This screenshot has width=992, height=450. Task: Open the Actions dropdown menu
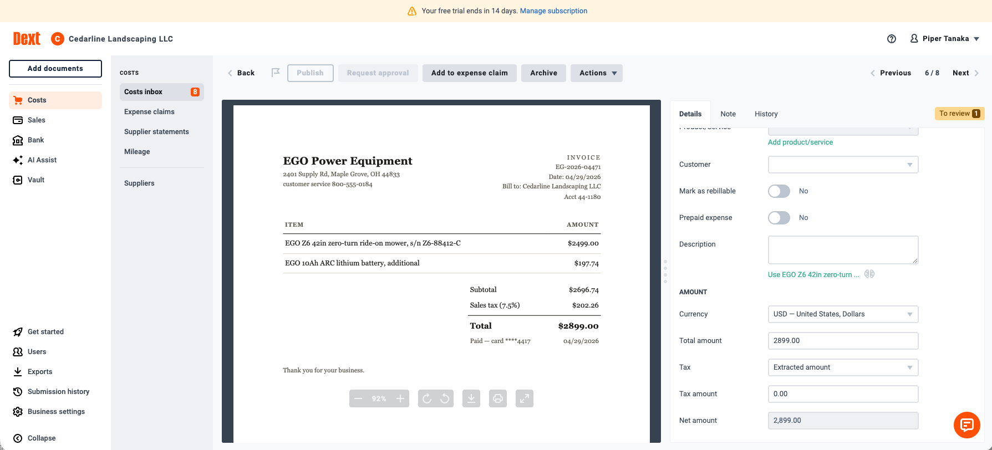597,73
